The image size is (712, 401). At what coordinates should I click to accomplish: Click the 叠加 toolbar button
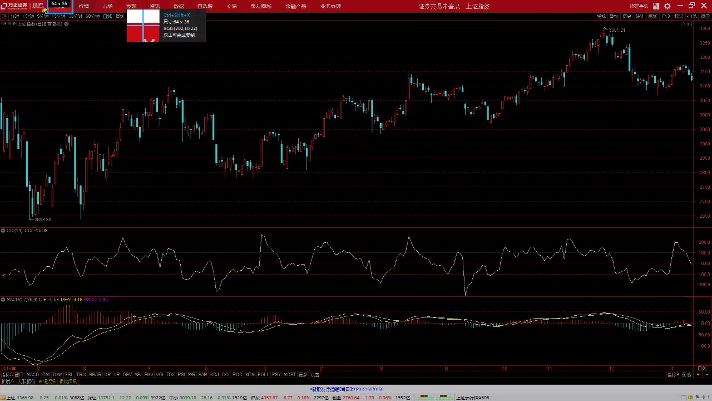click(614, 16)
